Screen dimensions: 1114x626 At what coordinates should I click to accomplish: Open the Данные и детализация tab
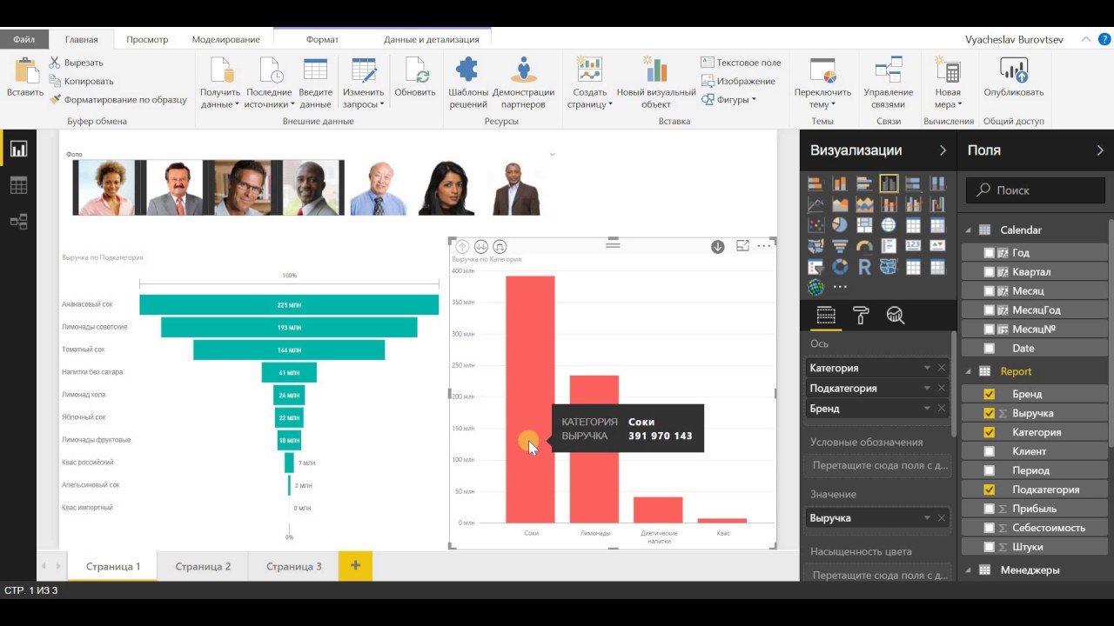pyautogui.click(x=432, y=39)
